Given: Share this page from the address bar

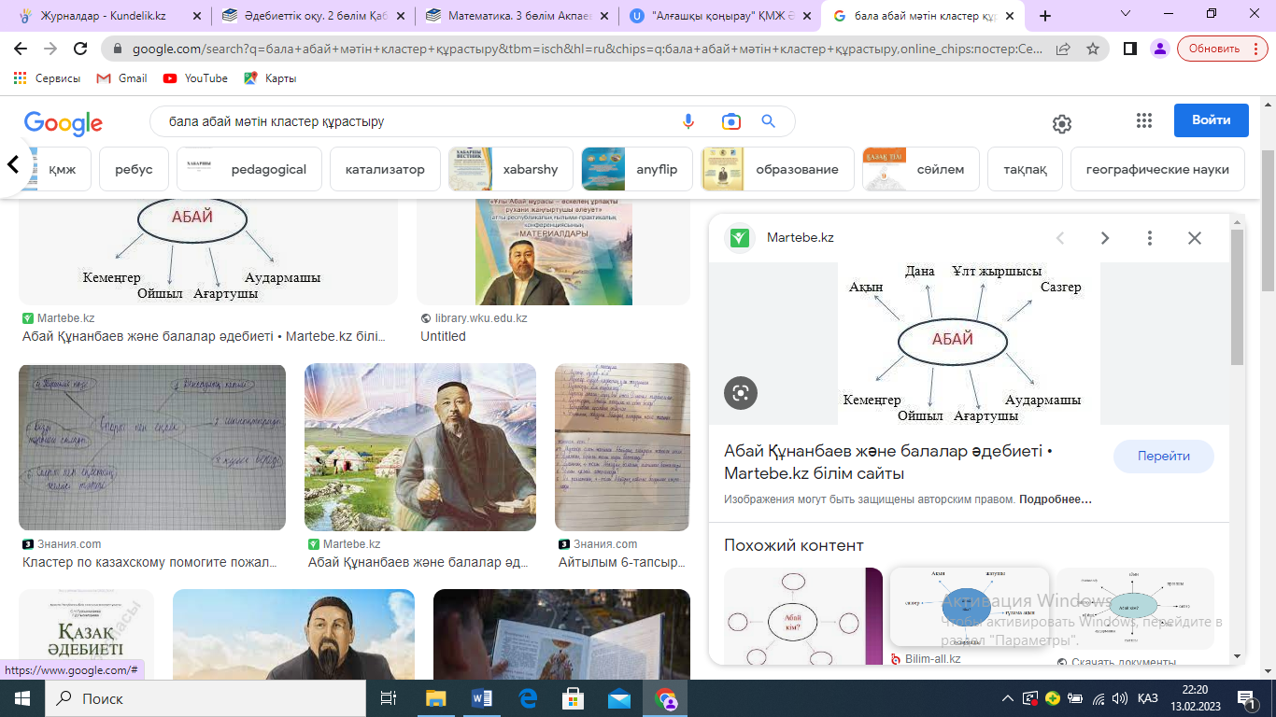Looking at the screenshot, I should [1063, 49].
